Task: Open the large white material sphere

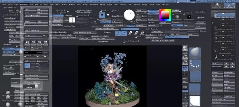Action: point(129,15)
